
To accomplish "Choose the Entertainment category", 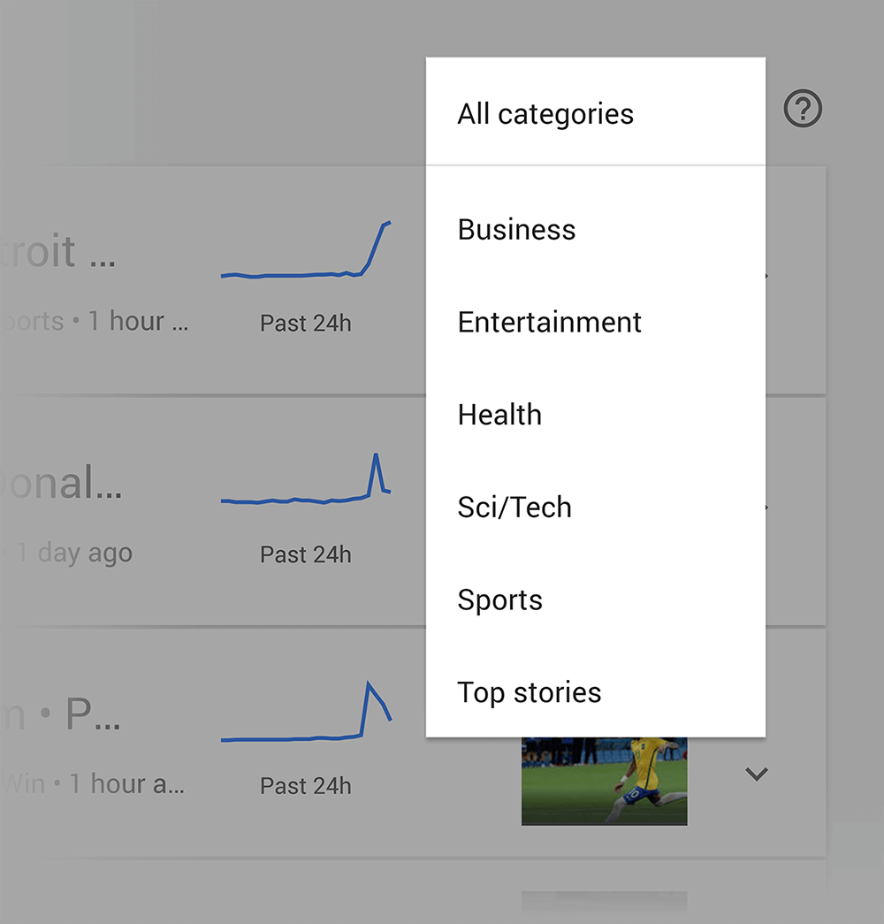I will 595,322.
